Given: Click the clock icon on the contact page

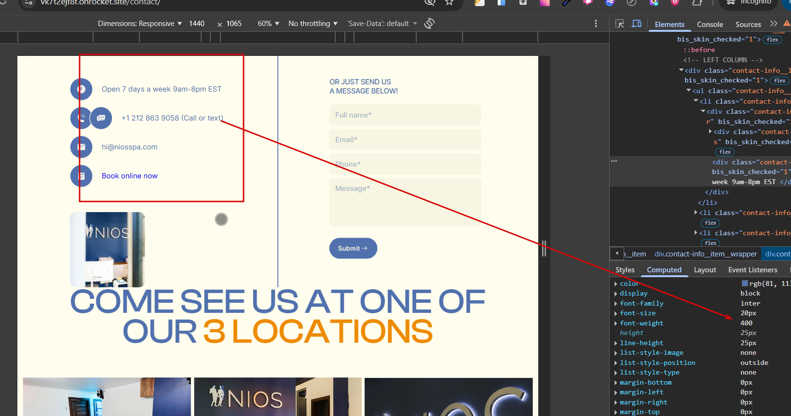Looking at the screenshot, I should [82, 89].
